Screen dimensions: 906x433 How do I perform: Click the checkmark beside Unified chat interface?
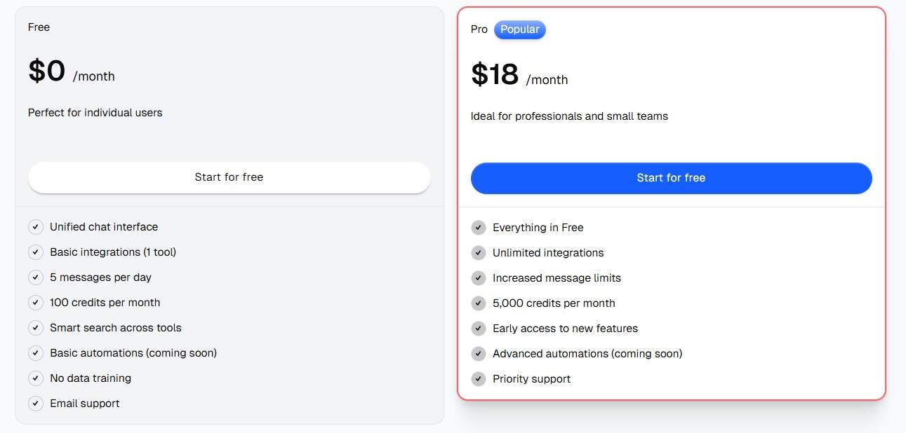pos(36,226)
